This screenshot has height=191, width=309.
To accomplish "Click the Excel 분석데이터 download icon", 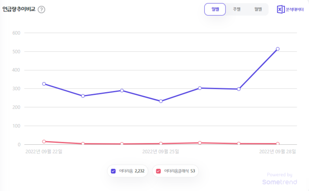I will 281,9.
